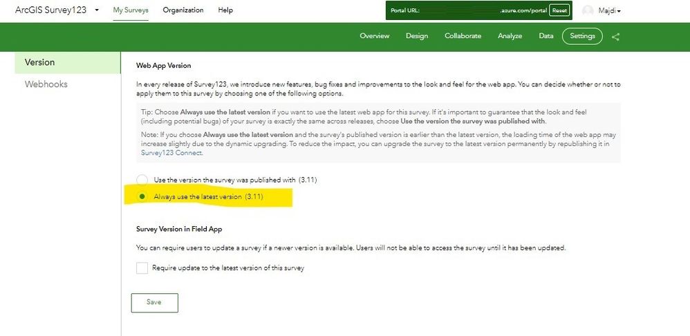Select 'Use the version the survey was published with'
The image size is (690, 336).
tap(142, 180)
